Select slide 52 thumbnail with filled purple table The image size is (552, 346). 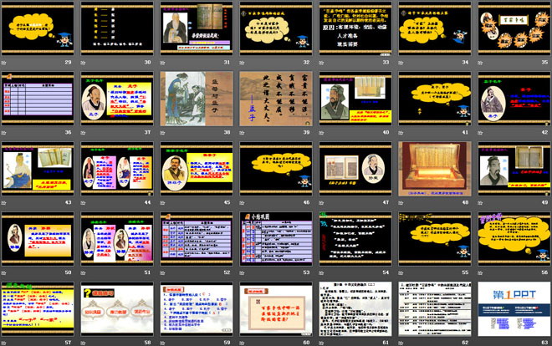coord(197,239)
